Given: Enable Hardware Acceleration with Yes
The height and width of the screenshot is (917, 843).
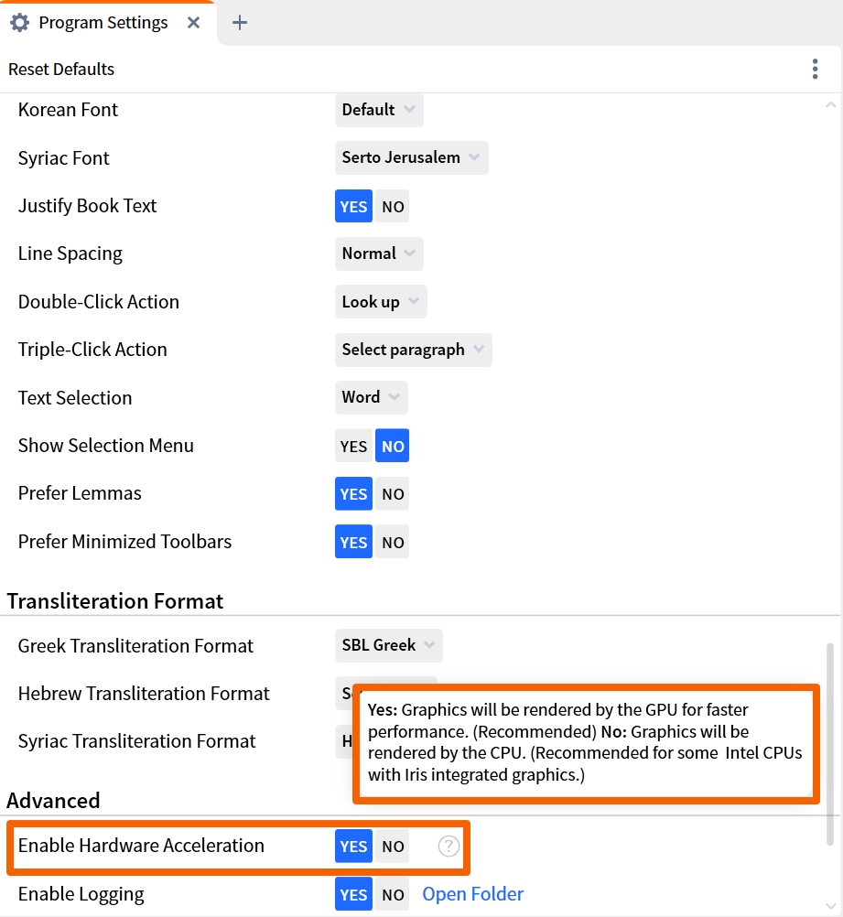Looking at the screenshot, I should 353,847.
